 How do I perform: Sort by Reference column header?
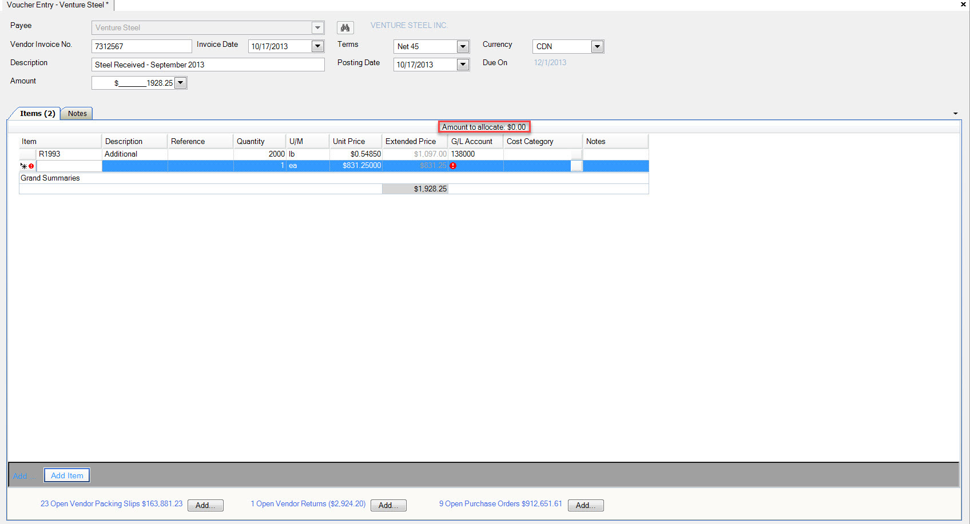pos(201,141)
